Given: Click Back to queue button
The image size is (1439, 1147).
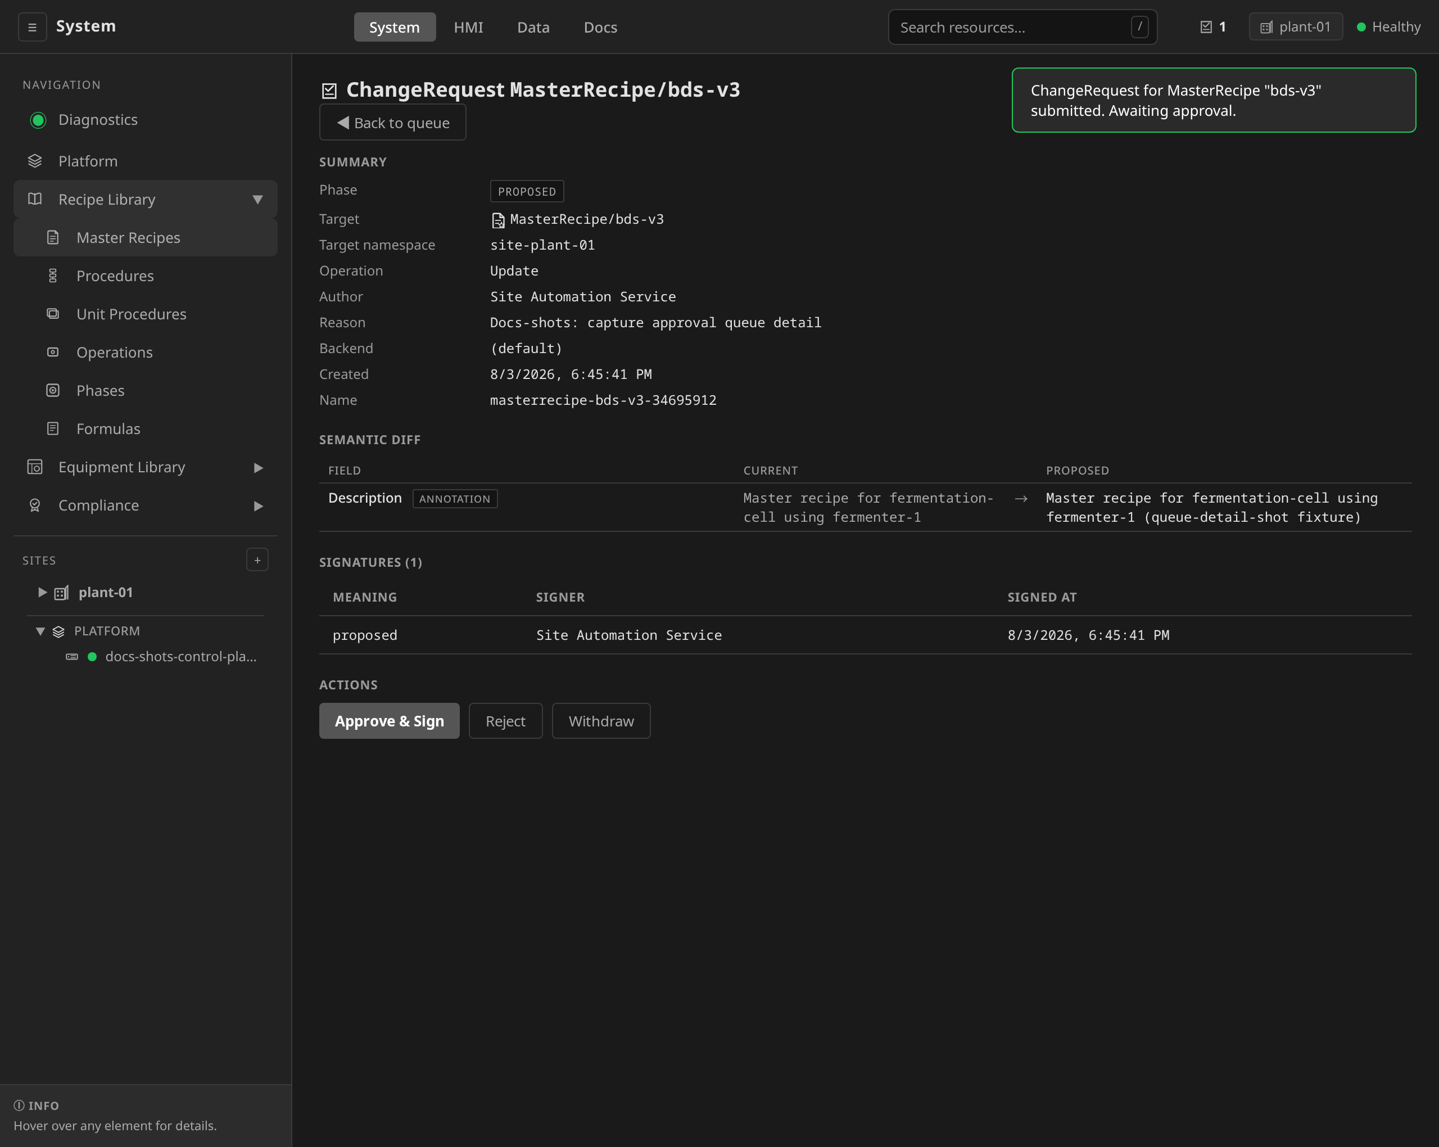Looking at the screenshot, I should point(392,123).
